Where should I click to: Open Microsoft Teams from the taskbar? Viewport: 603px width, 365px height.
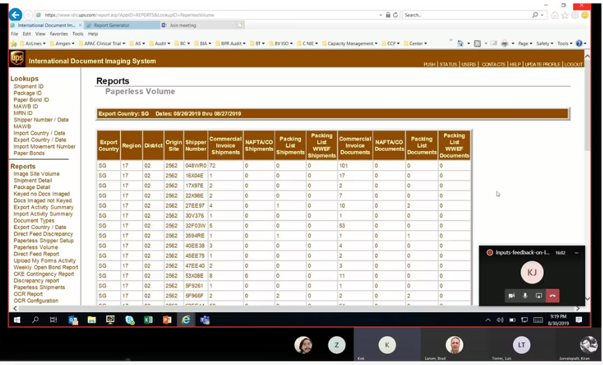tap(204, 320)
